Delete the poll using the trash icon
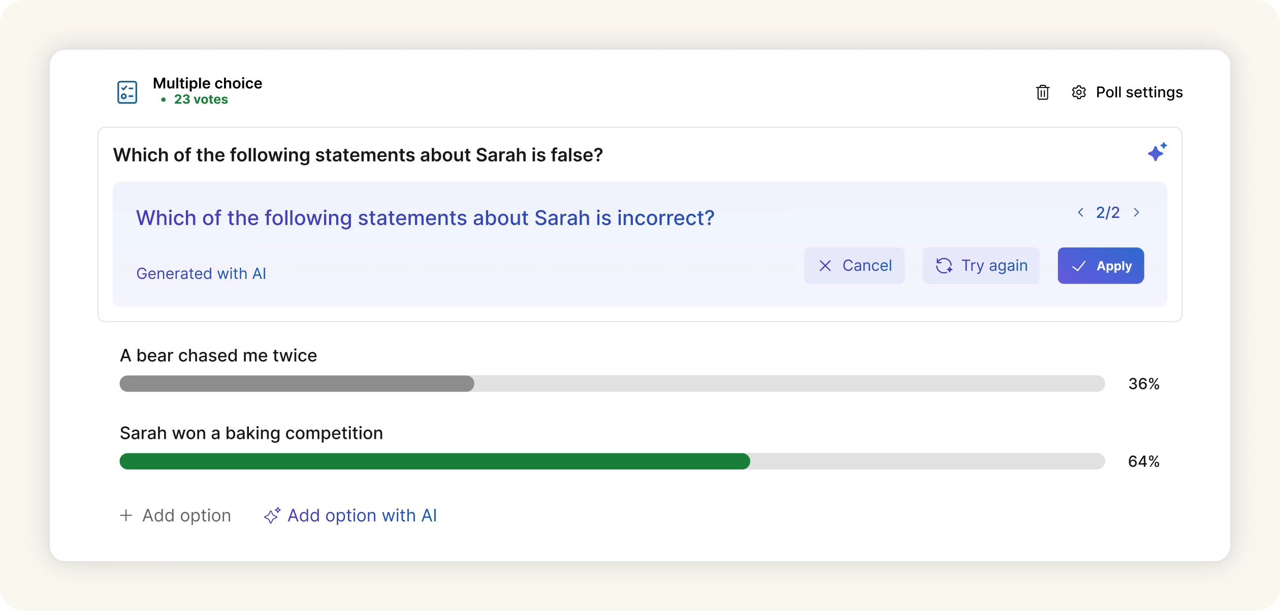The image size is (1280, 611). 1042,92
